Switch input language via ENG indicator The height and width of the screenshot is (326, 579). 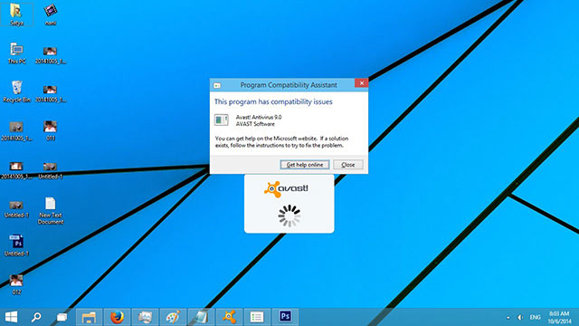point(535,318)
